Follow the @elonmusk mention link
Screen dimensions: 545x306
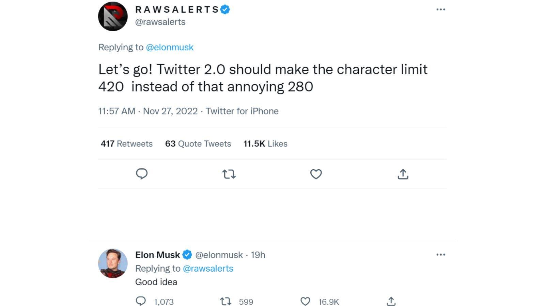170,47
